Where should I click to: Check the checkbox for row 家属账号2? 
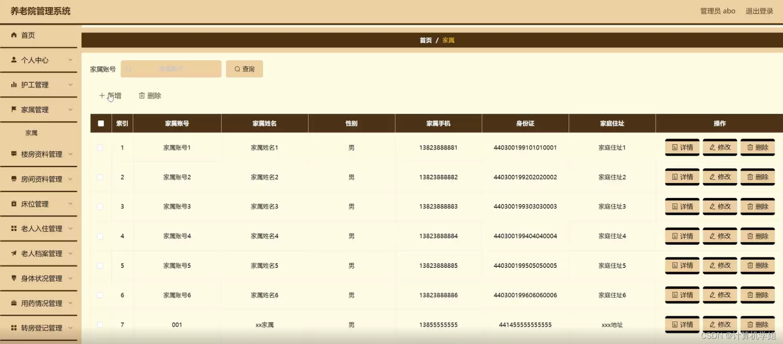pyautogui.click(x=100, y=177)
